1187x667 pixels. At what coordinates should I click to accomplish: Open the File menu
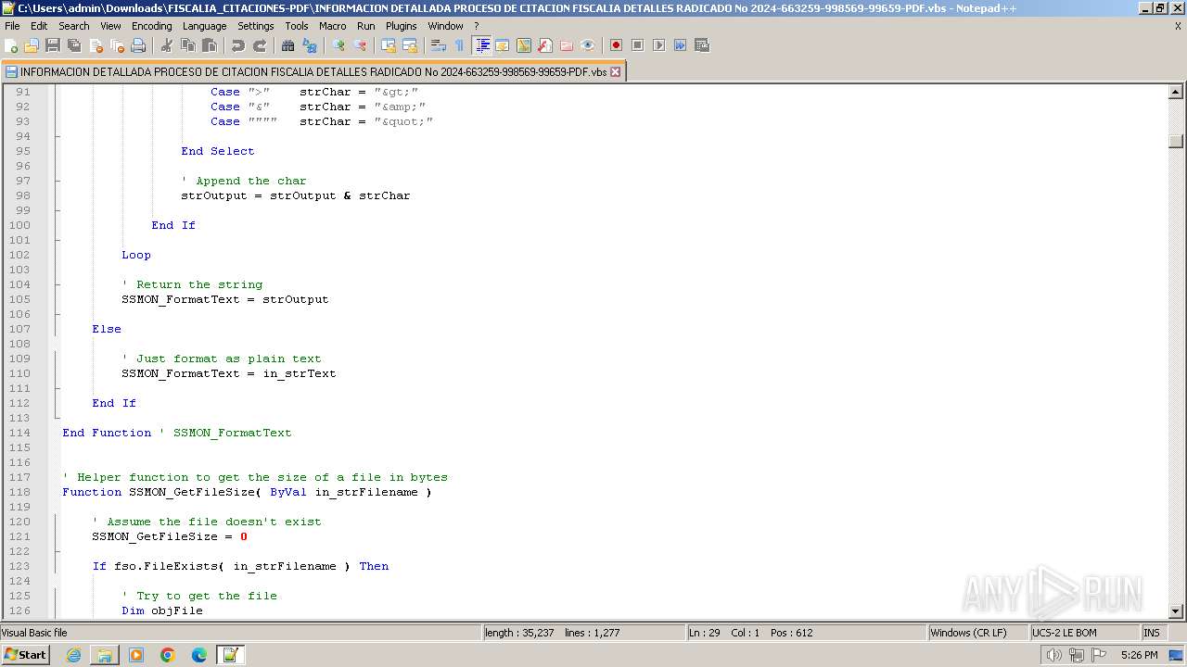[12, 26]
